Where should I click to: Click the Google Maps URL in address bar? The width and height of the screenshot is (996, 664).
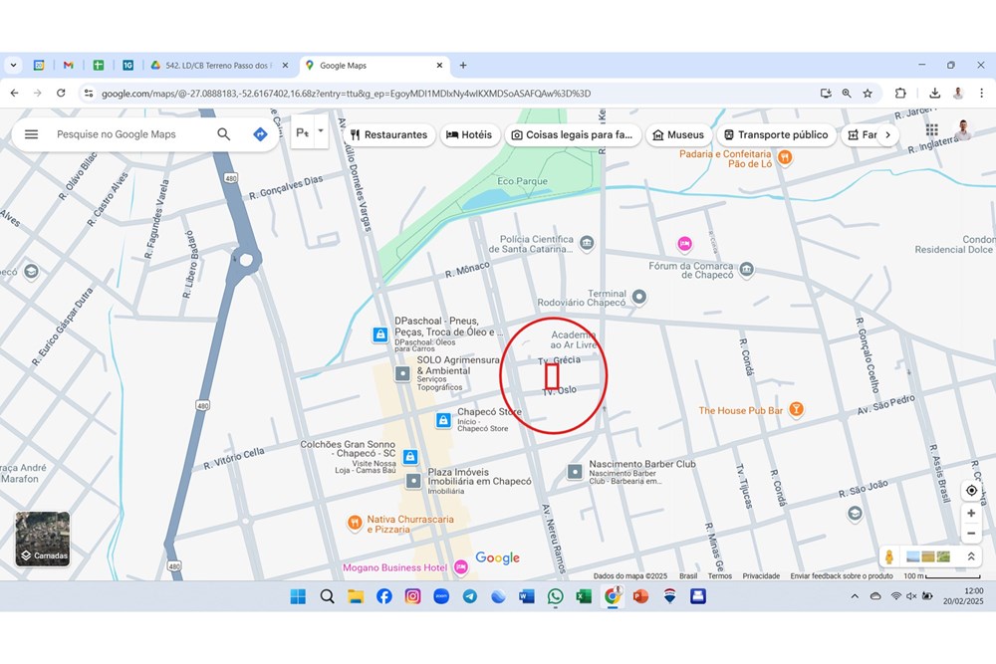click(x=347, y=94)
